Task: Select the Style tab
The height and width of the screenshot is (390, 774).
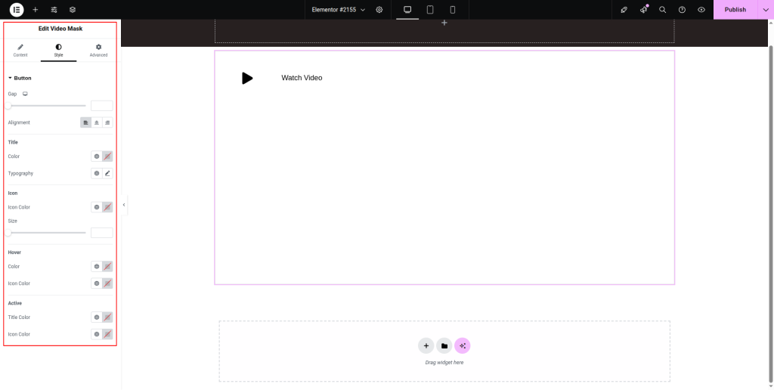Action: [59, 51]
